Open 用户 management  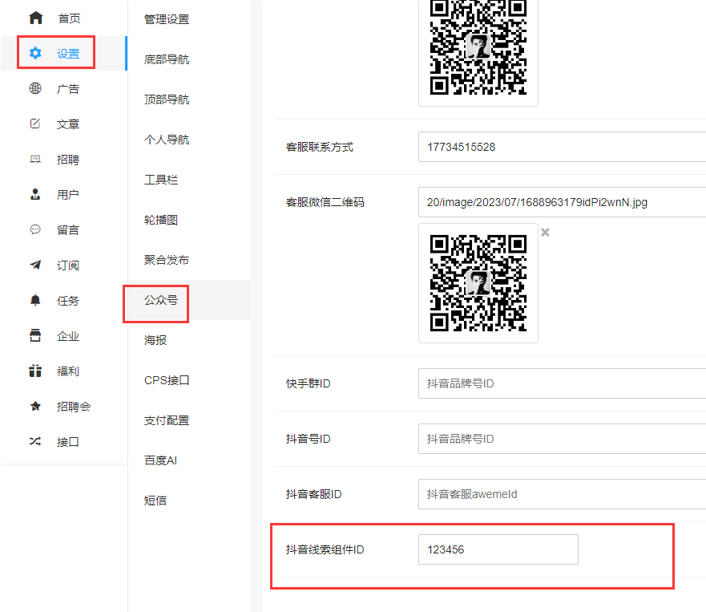click(x=68, y=195)
